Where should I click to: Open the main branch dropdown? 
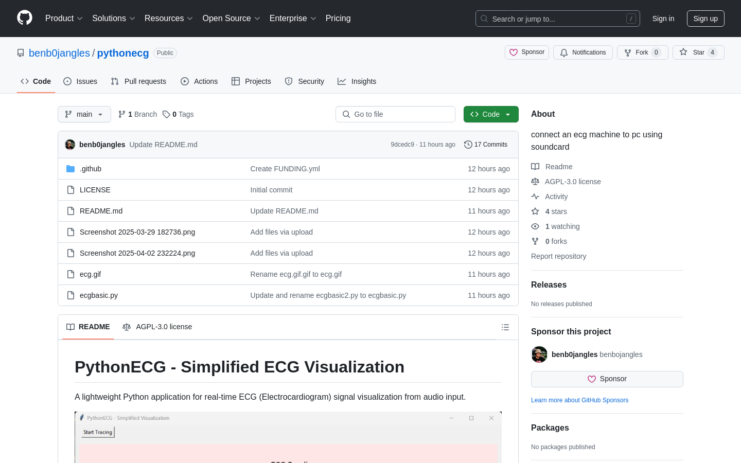click(84, 114)
